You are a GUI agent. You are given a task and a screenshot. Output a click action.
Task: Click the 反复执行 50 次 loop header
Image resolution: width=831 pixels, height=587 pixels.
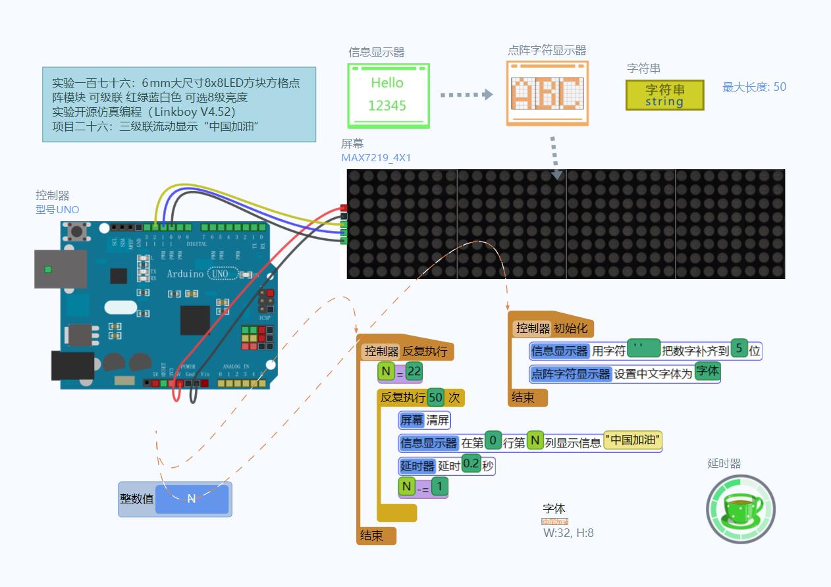[421, 398]
